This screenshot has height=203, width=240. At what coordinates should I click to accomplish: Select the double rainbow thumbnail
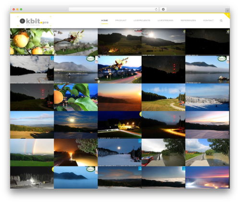32,153
